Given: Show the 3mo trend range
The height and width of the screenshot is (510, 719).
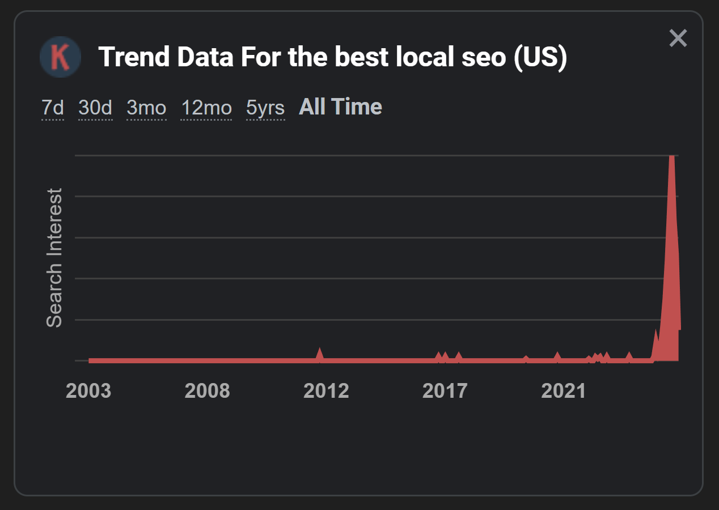Looking at the screenshot, I should 146,107.
